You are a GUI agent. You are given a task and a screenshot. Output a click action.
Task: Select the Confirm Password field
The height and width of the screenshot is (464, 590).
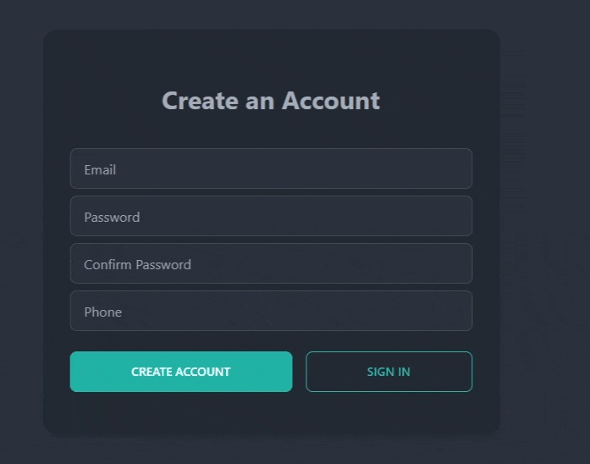pyautogui.click(x=271, y=263)
